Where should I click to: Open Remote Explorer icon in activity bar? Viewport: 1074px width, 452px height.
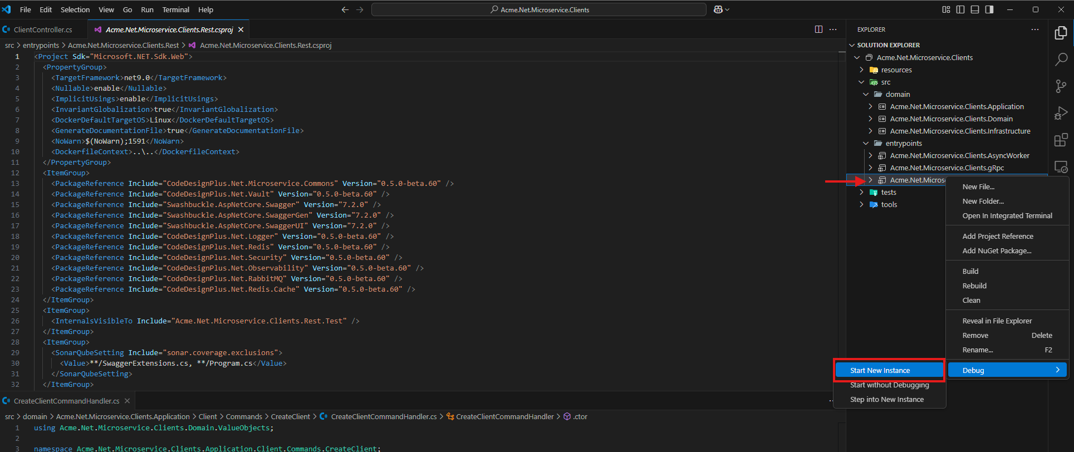click(x=1061, y=166)
